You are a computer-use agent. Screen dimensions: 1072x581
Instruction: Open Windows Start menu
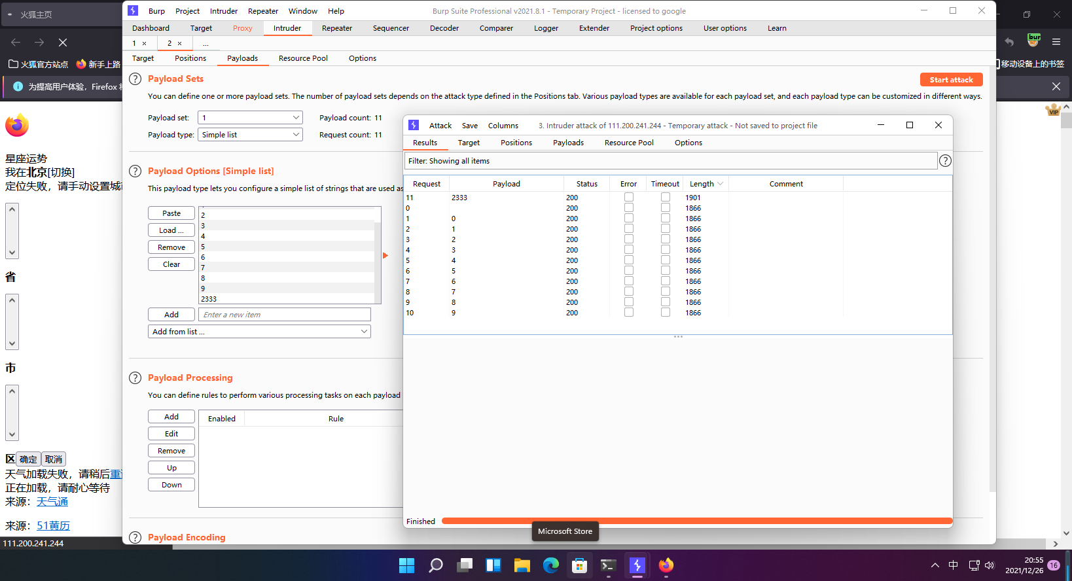(406, 565)
